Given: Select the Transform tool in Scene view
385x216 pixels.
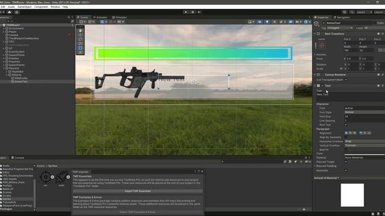Looking at the screenshot, I should [x=80, y=52].
